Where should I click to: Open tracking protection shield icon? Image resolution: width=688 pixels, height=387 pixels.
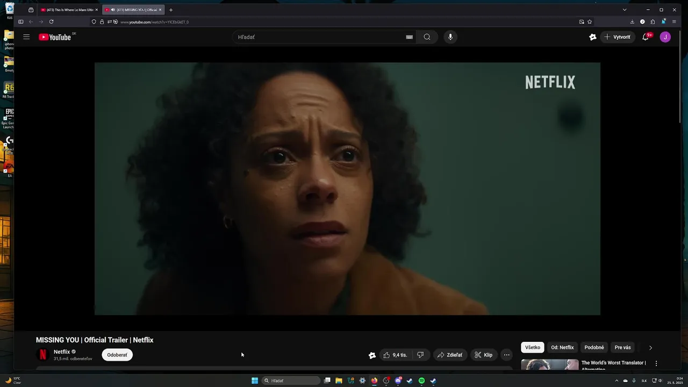coord(94,21)
